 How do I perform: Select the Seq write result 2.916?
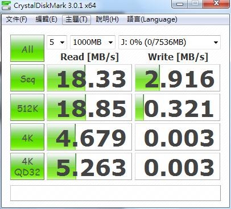click(178, 78)
